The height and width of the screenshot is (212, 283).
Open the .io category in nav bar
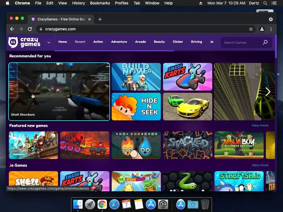(211, 42)
